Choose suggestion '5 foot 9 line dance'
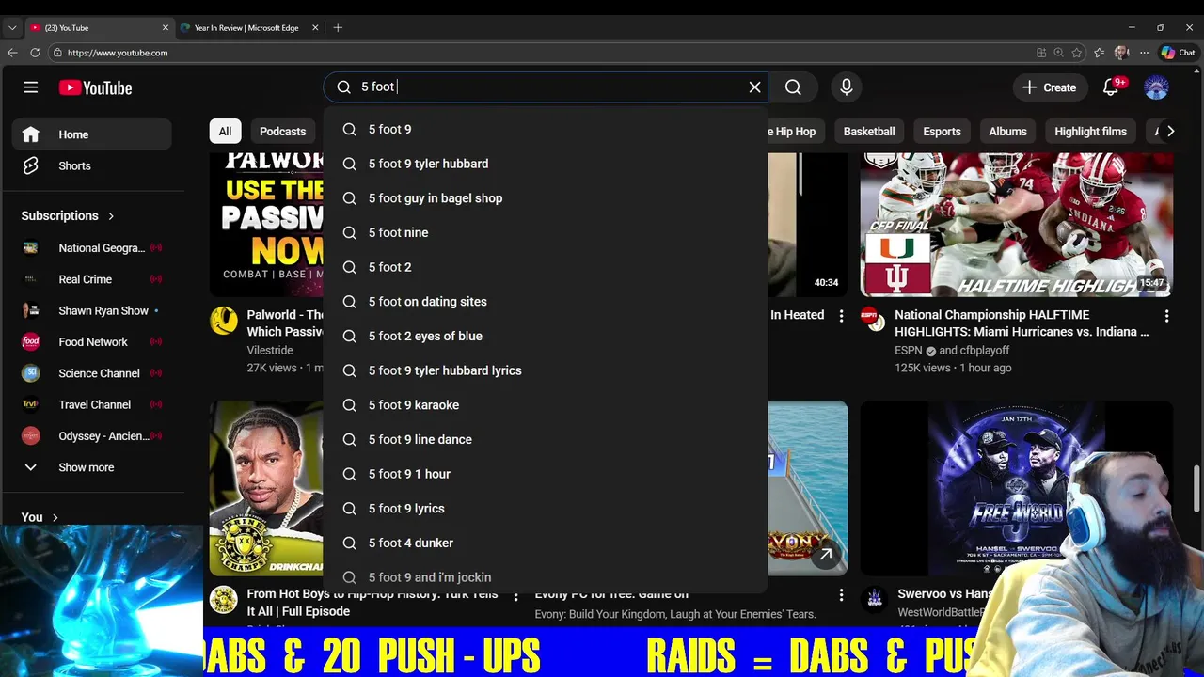 (x=546, y=440)
